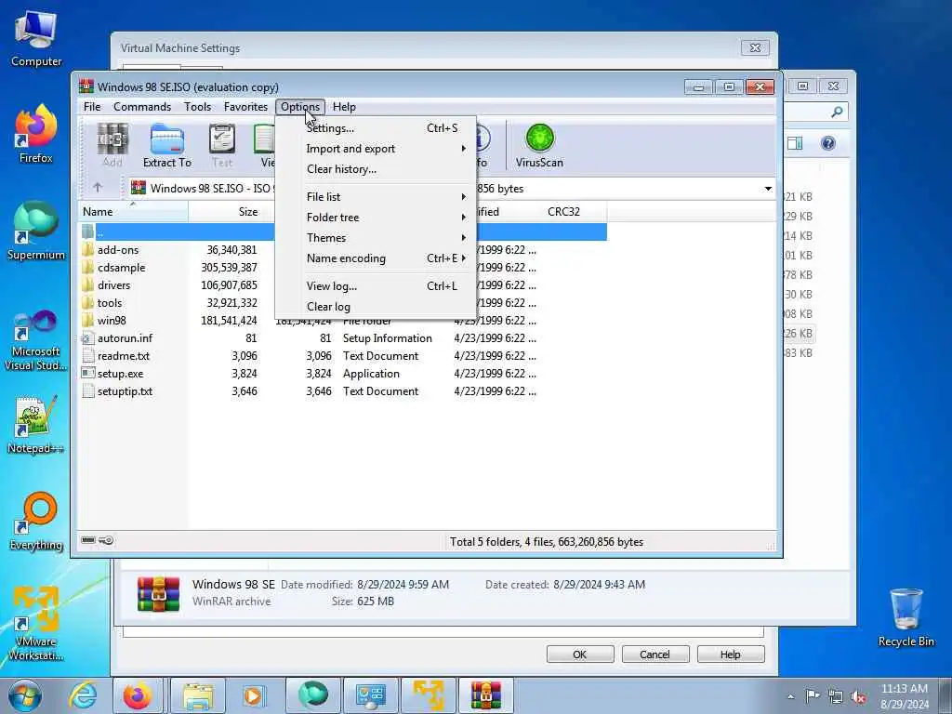Viewport: 952px width, 714px height.
Task: Open the Supermium desktop shortcut
Action: point(36,231)
